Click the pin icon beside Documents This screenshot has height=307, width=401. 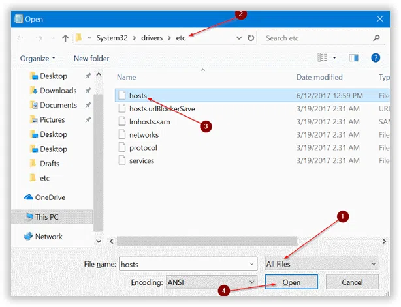coord(88,105)
